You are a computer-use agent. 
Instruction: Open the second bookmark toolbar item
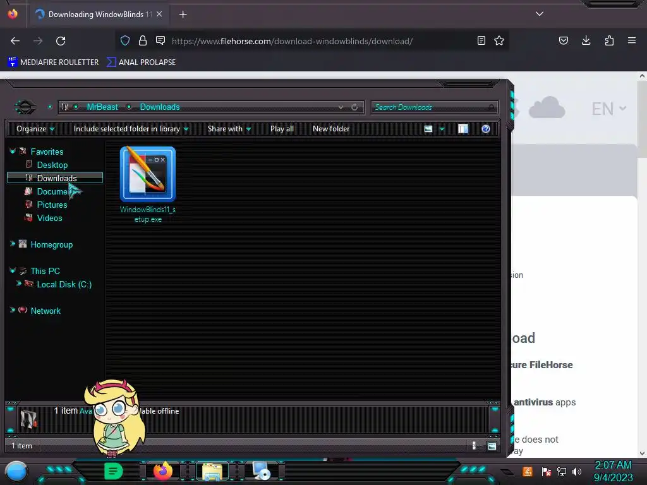141,63
